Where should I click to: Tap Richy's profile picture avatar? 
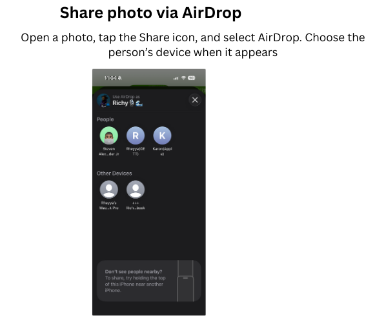pyautogui.click(x=103, y=101)
